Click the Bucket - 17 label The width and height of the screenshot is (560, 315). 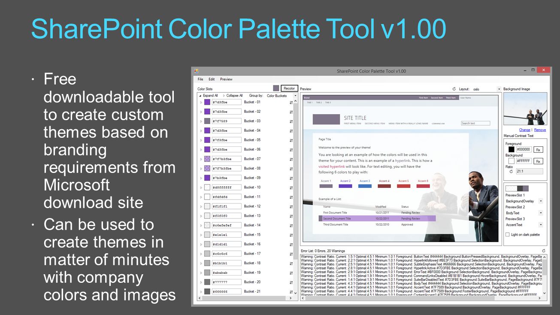pos(252,254)
